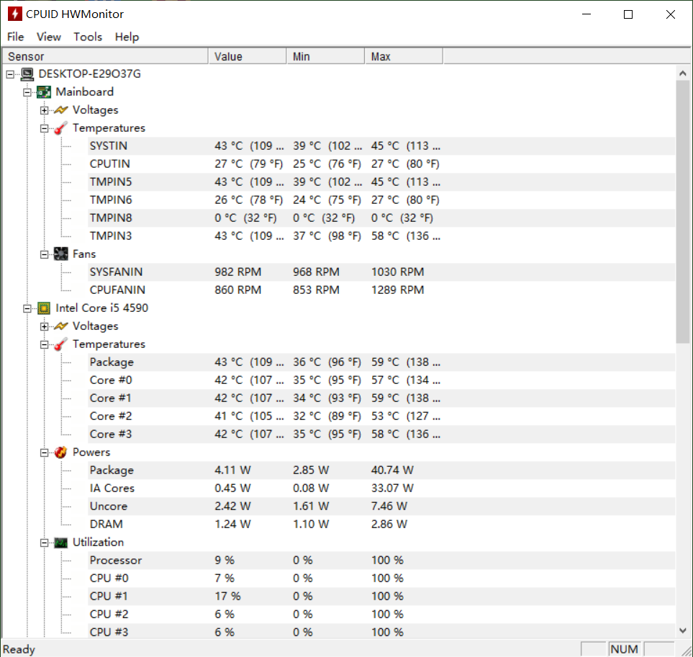Click the Powers flame icon
The image size is (693, 657).
[60, 452]
